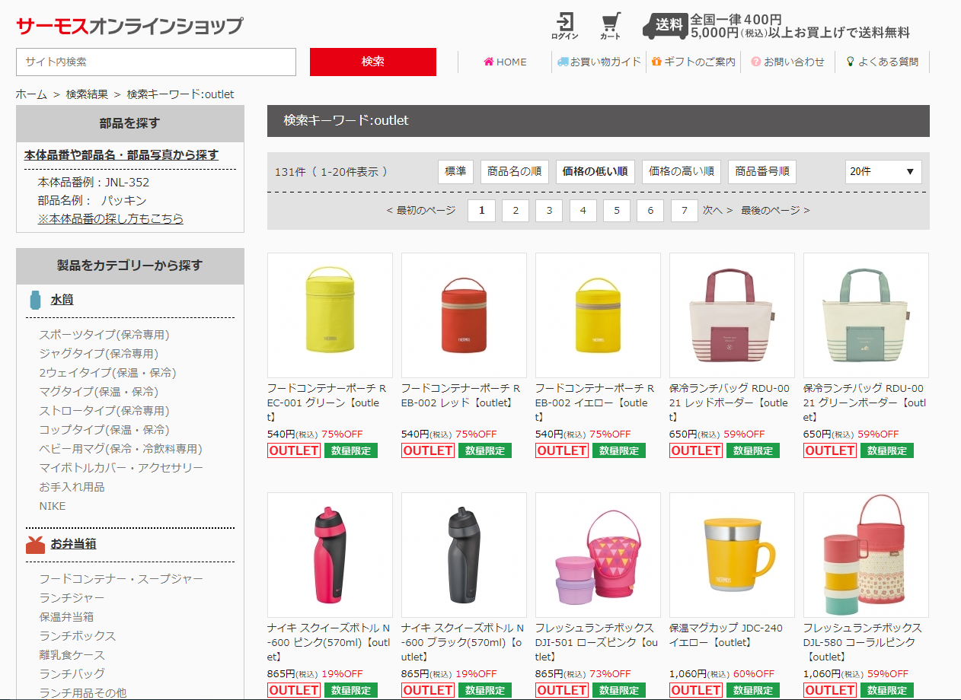
Task: Click the water bottle category icon
Action: point(35,300)
